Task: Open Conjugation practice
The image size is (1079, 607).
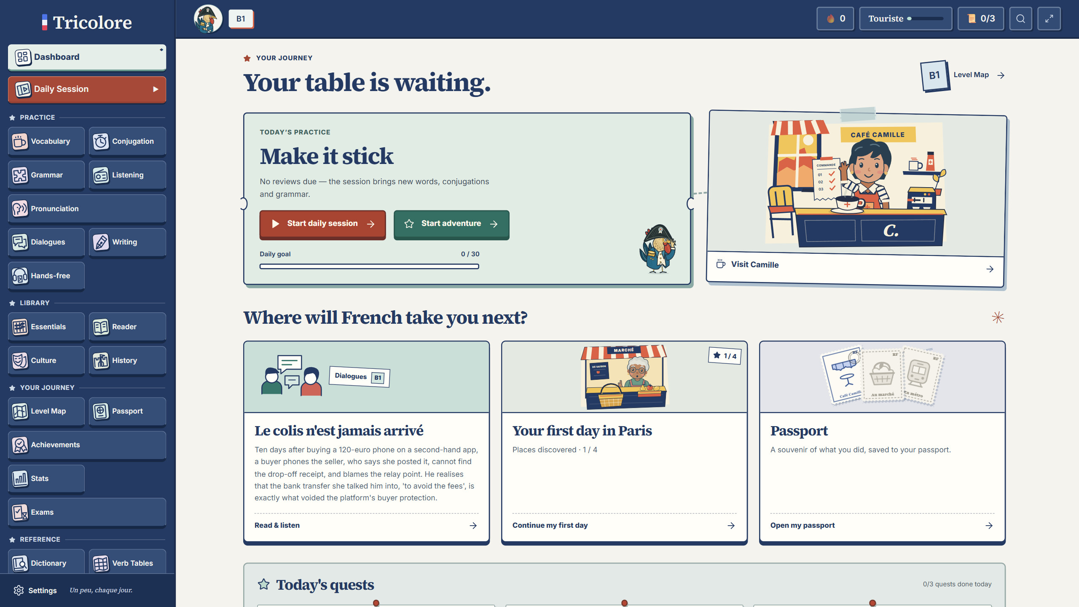Action: (127, 141)
